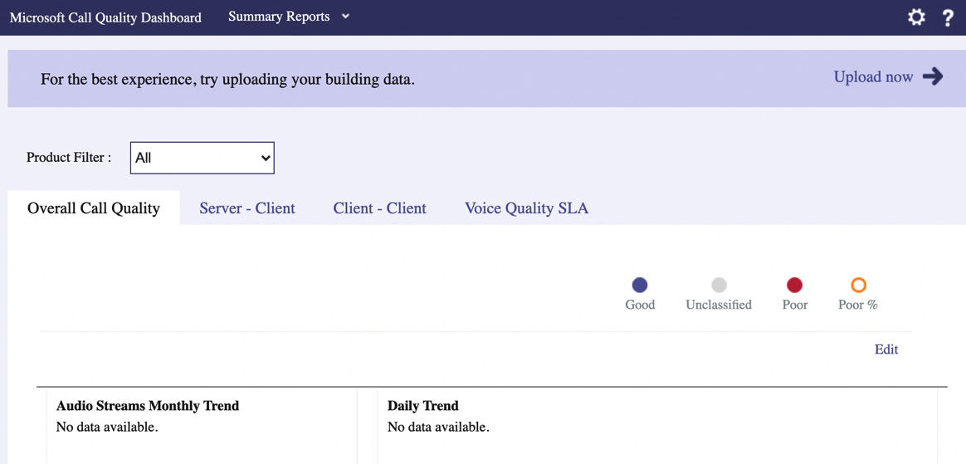Click the building data banner message

228,80
